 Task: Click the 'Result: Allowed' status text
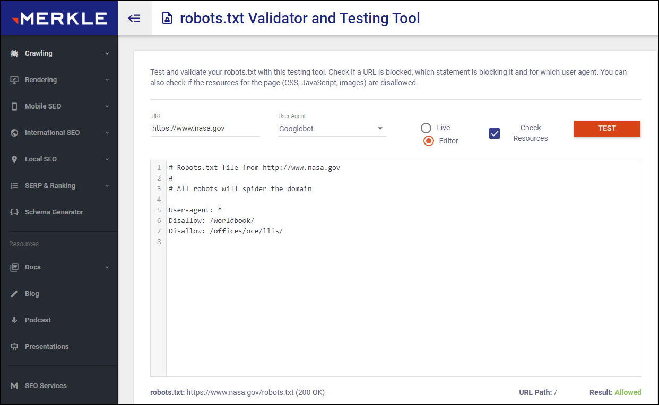pyautogui.click(x=615, y=393)
